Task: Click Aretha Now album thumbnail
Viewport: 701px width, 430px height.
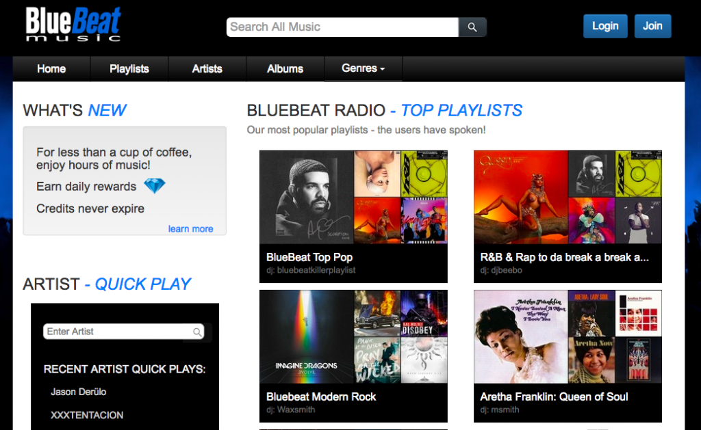Action: click(x=591, y=360)
